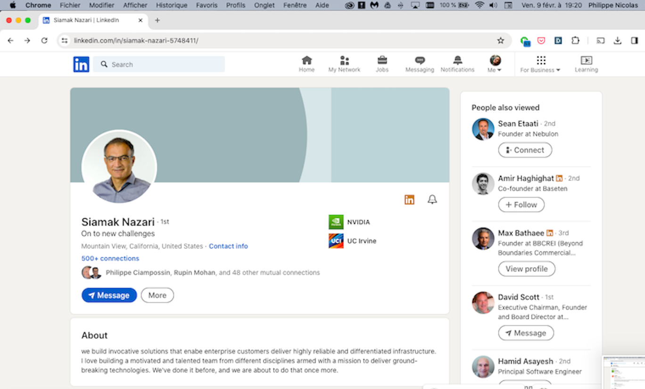This screenshot has width=645, height=389.
Task: Open LinkedIn home via logo icon
Action: [81, 65]
